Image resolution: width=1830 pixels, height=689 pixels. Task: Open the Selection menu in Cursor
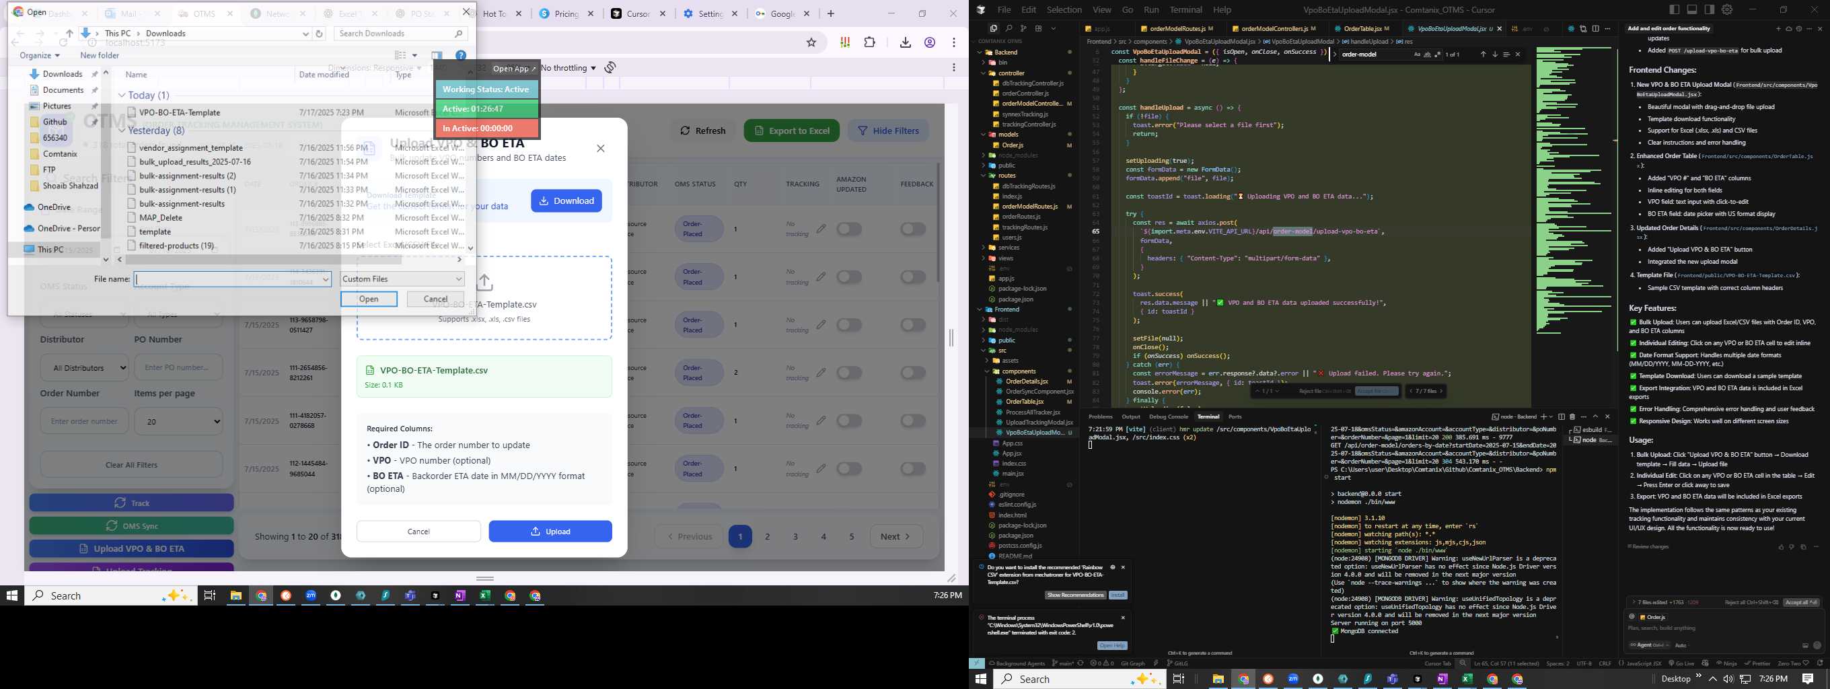click(1064, 10)
